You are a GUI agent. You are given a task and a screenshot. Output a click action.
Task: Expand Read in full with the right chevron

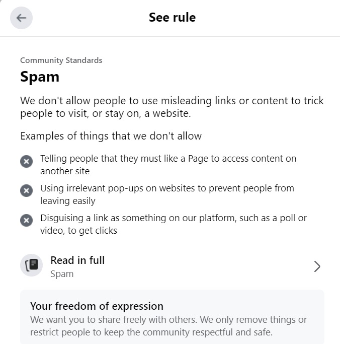(x=317, y=266)
